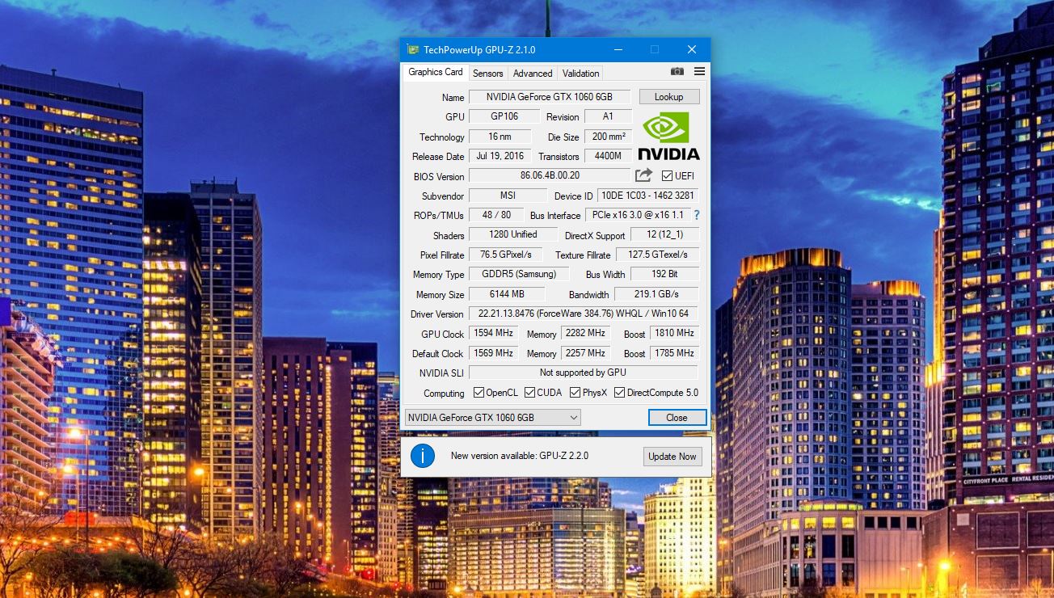Toggle the UEFI checkbox
The height and width of the screenshot is (598, 1054).
(667, 176)
